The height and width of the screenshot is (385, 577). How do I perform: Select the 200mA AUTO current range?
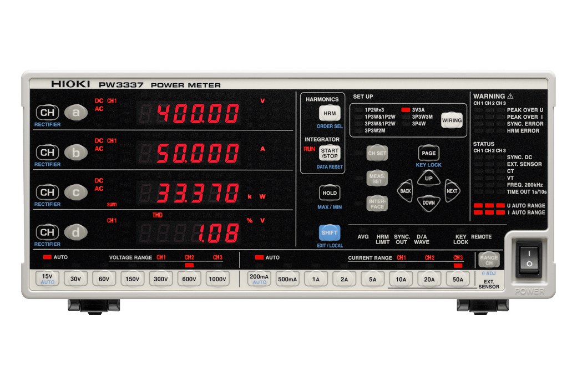tap(259, 280)
